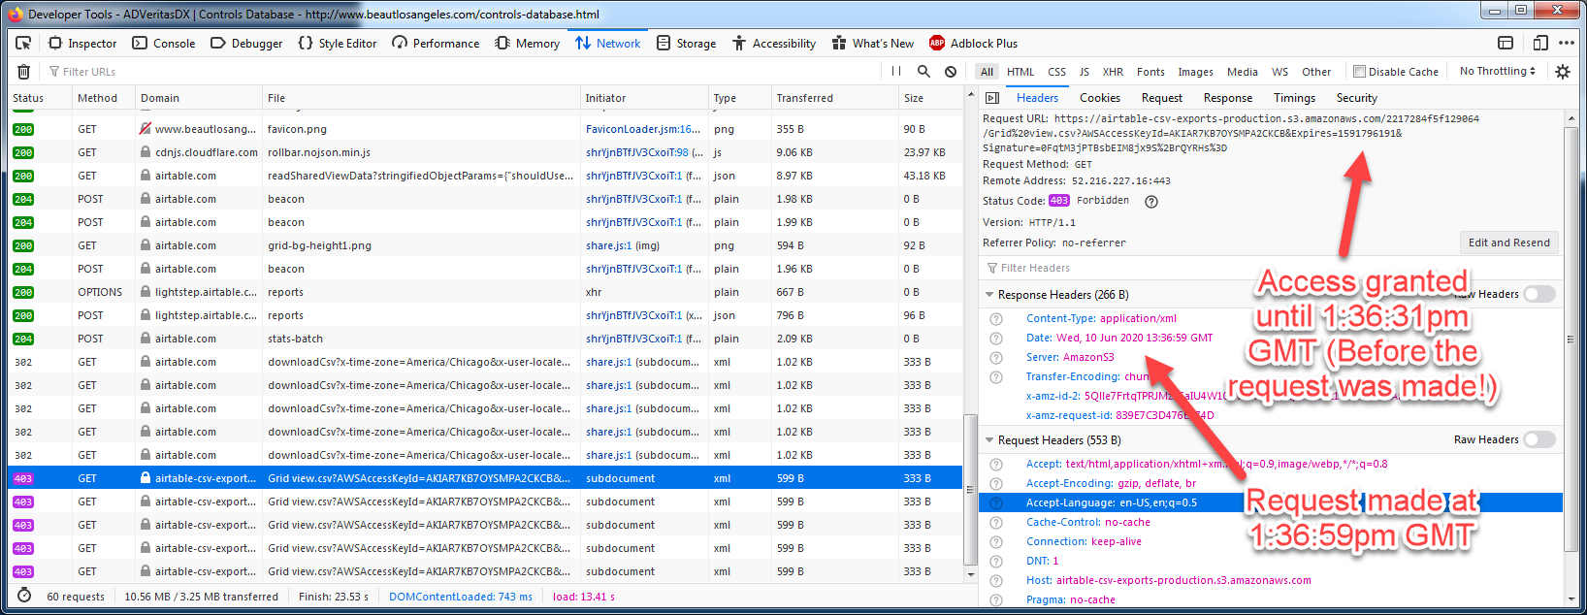Viewport: 1587px width, 615px height.
Task: Show the Timings details tab
Action: pos(1294,98)
